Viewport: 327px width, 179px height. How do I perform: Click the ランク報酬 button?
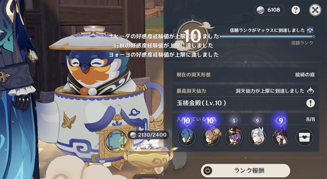pos(245,171)
